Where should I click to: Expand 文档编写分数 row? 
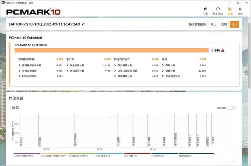[67, 71]
